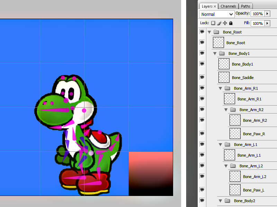Screen dimensions: 277x207
Task: Toggle lock image pixels brush icon
Action: click(219, 23)
